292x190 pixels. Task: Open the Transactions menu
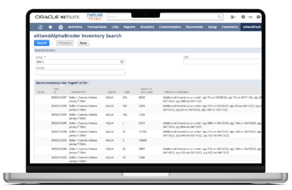click(x=97, y=27)
